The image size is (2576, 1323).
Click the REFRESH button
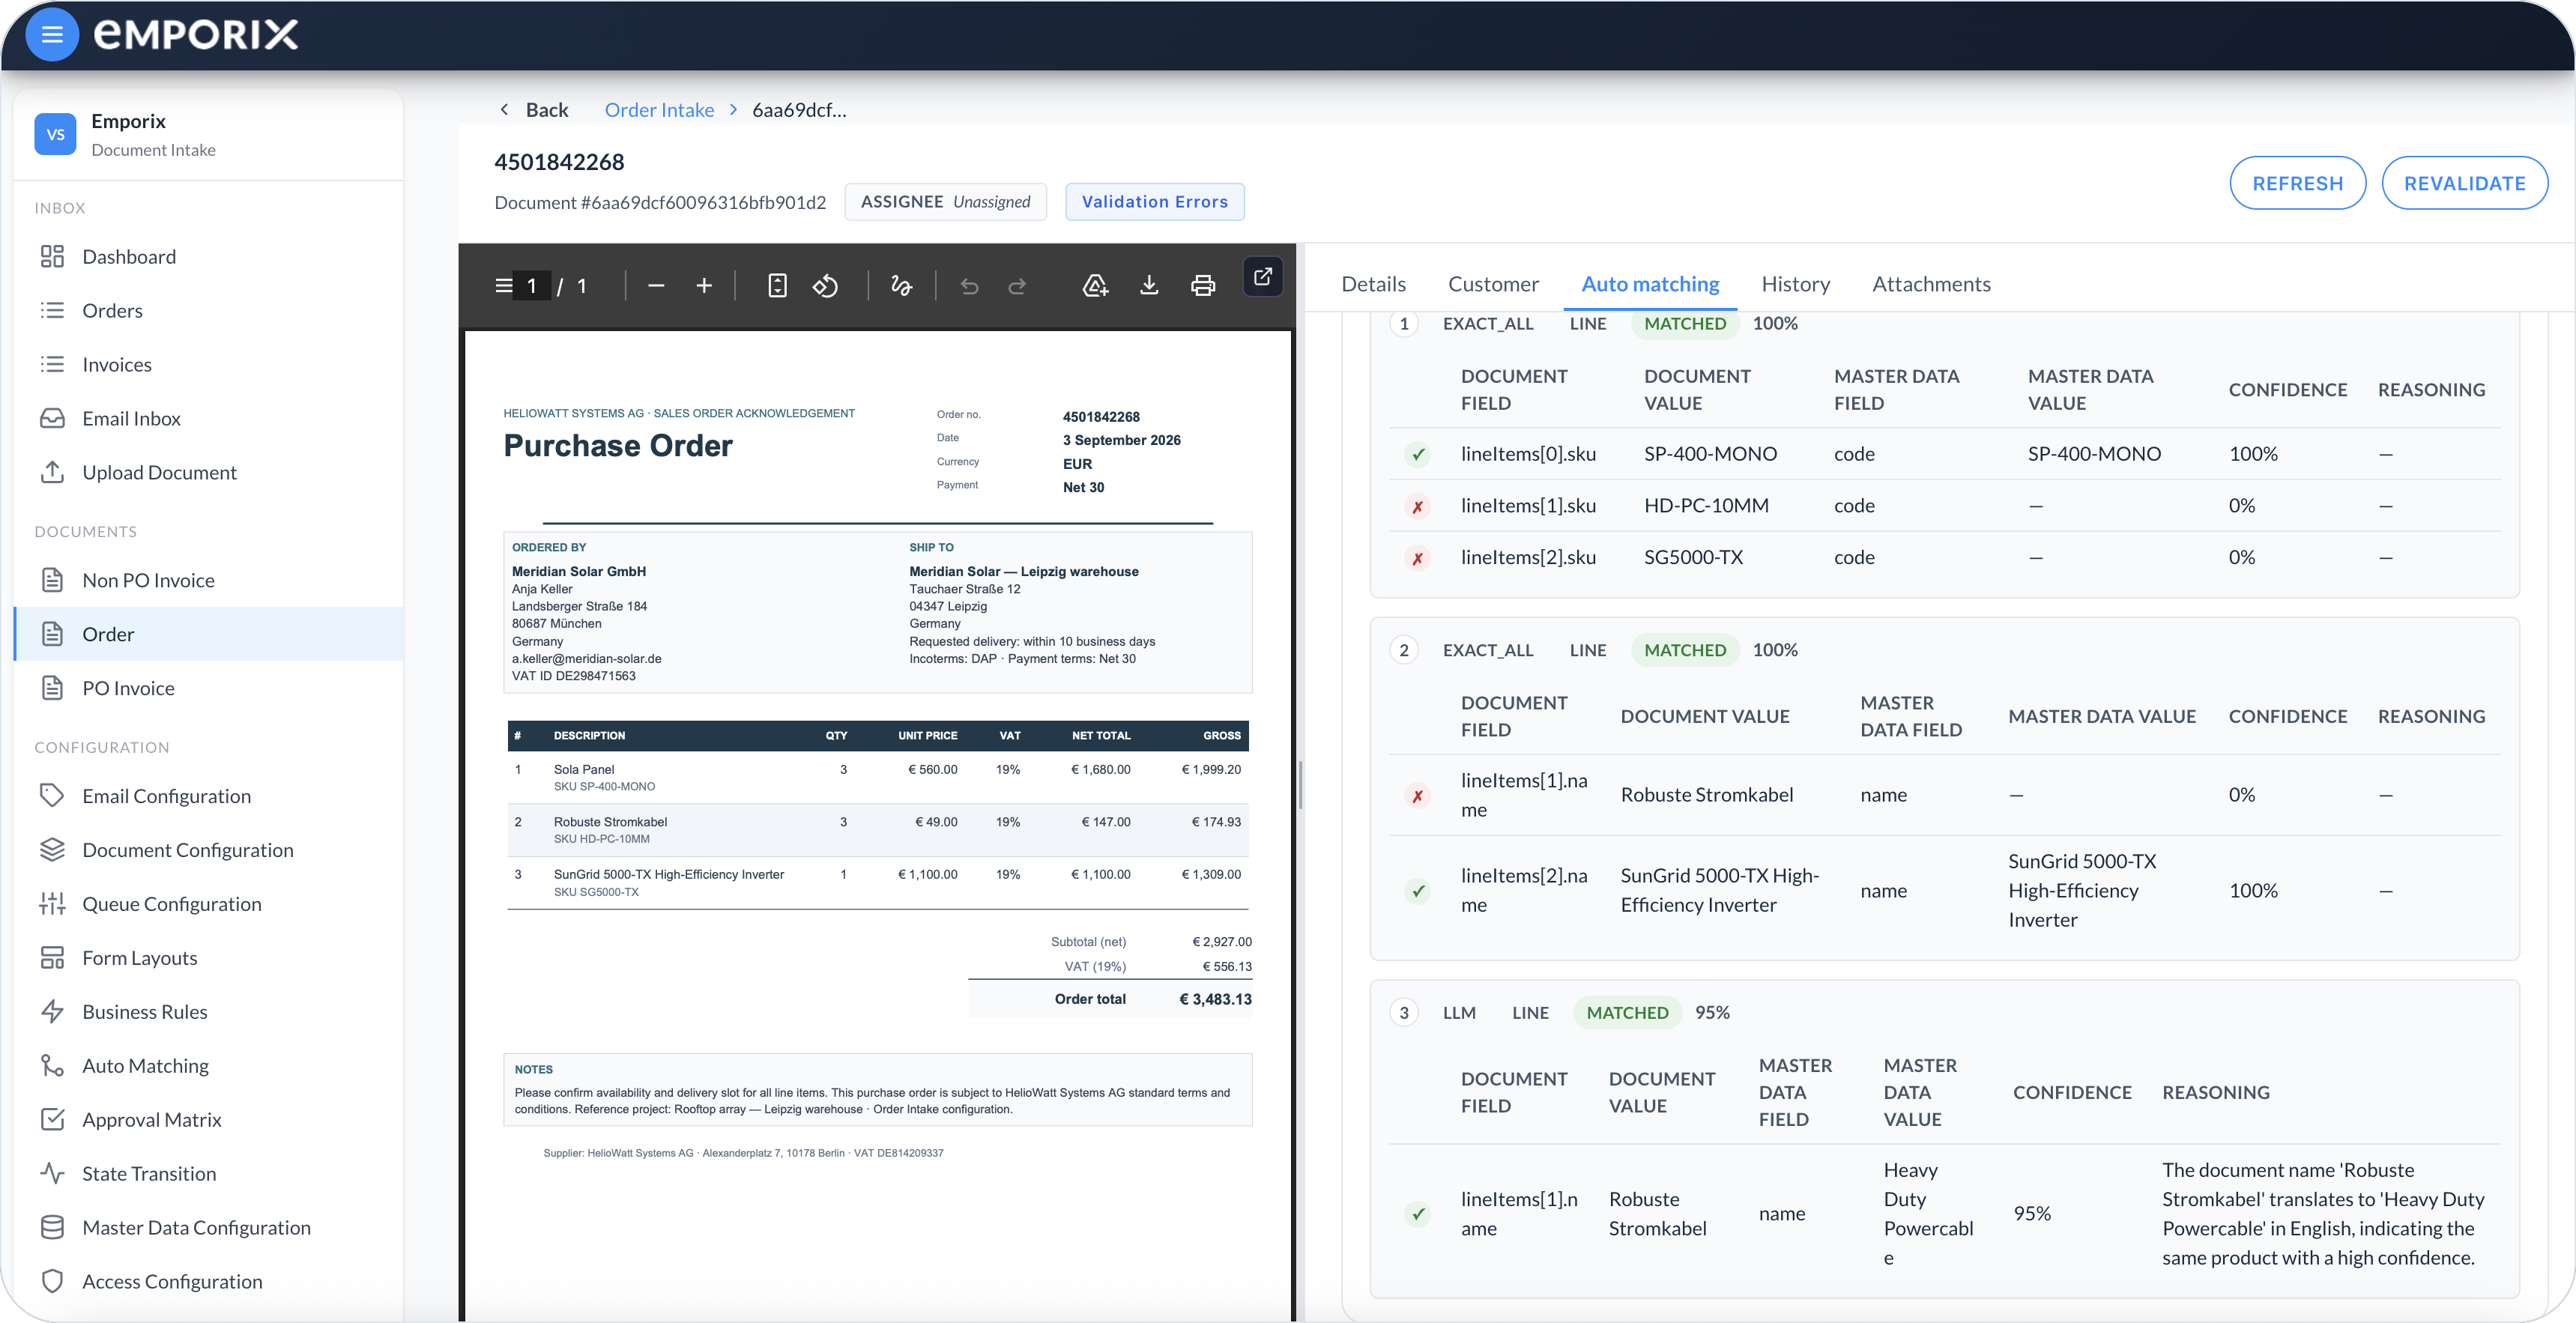click(2297, 183)
